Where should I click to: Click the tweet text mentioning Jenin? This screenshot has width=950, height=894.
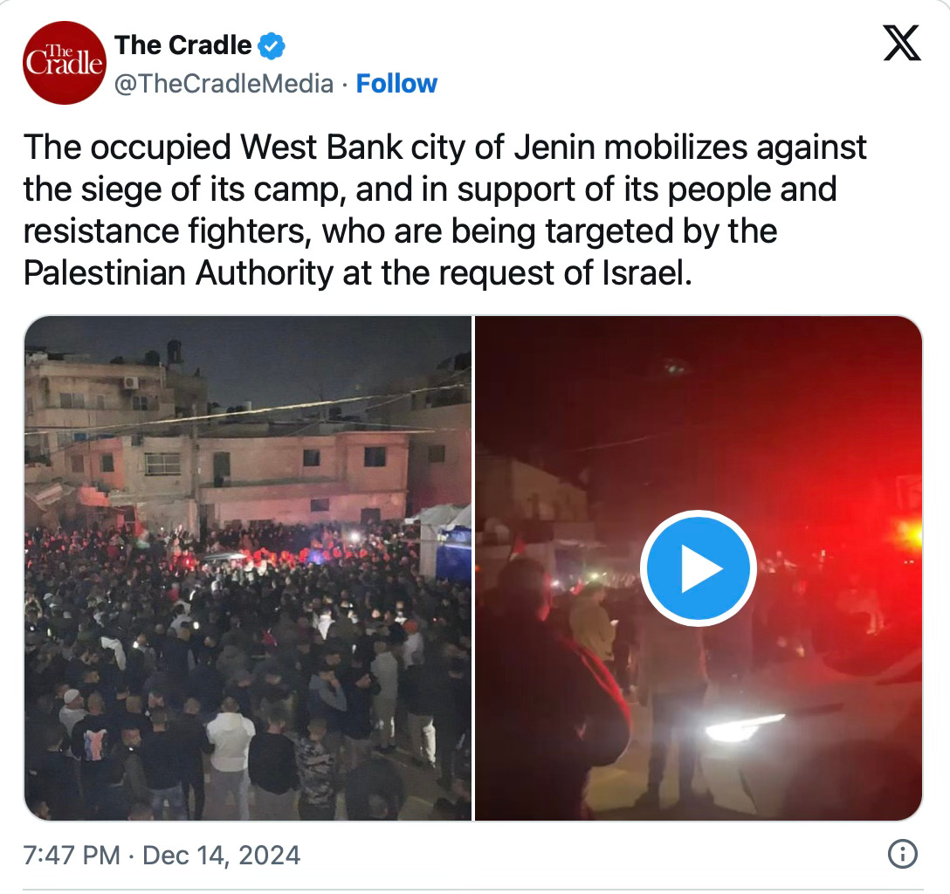pyautogui.click(x=445, y=210)
